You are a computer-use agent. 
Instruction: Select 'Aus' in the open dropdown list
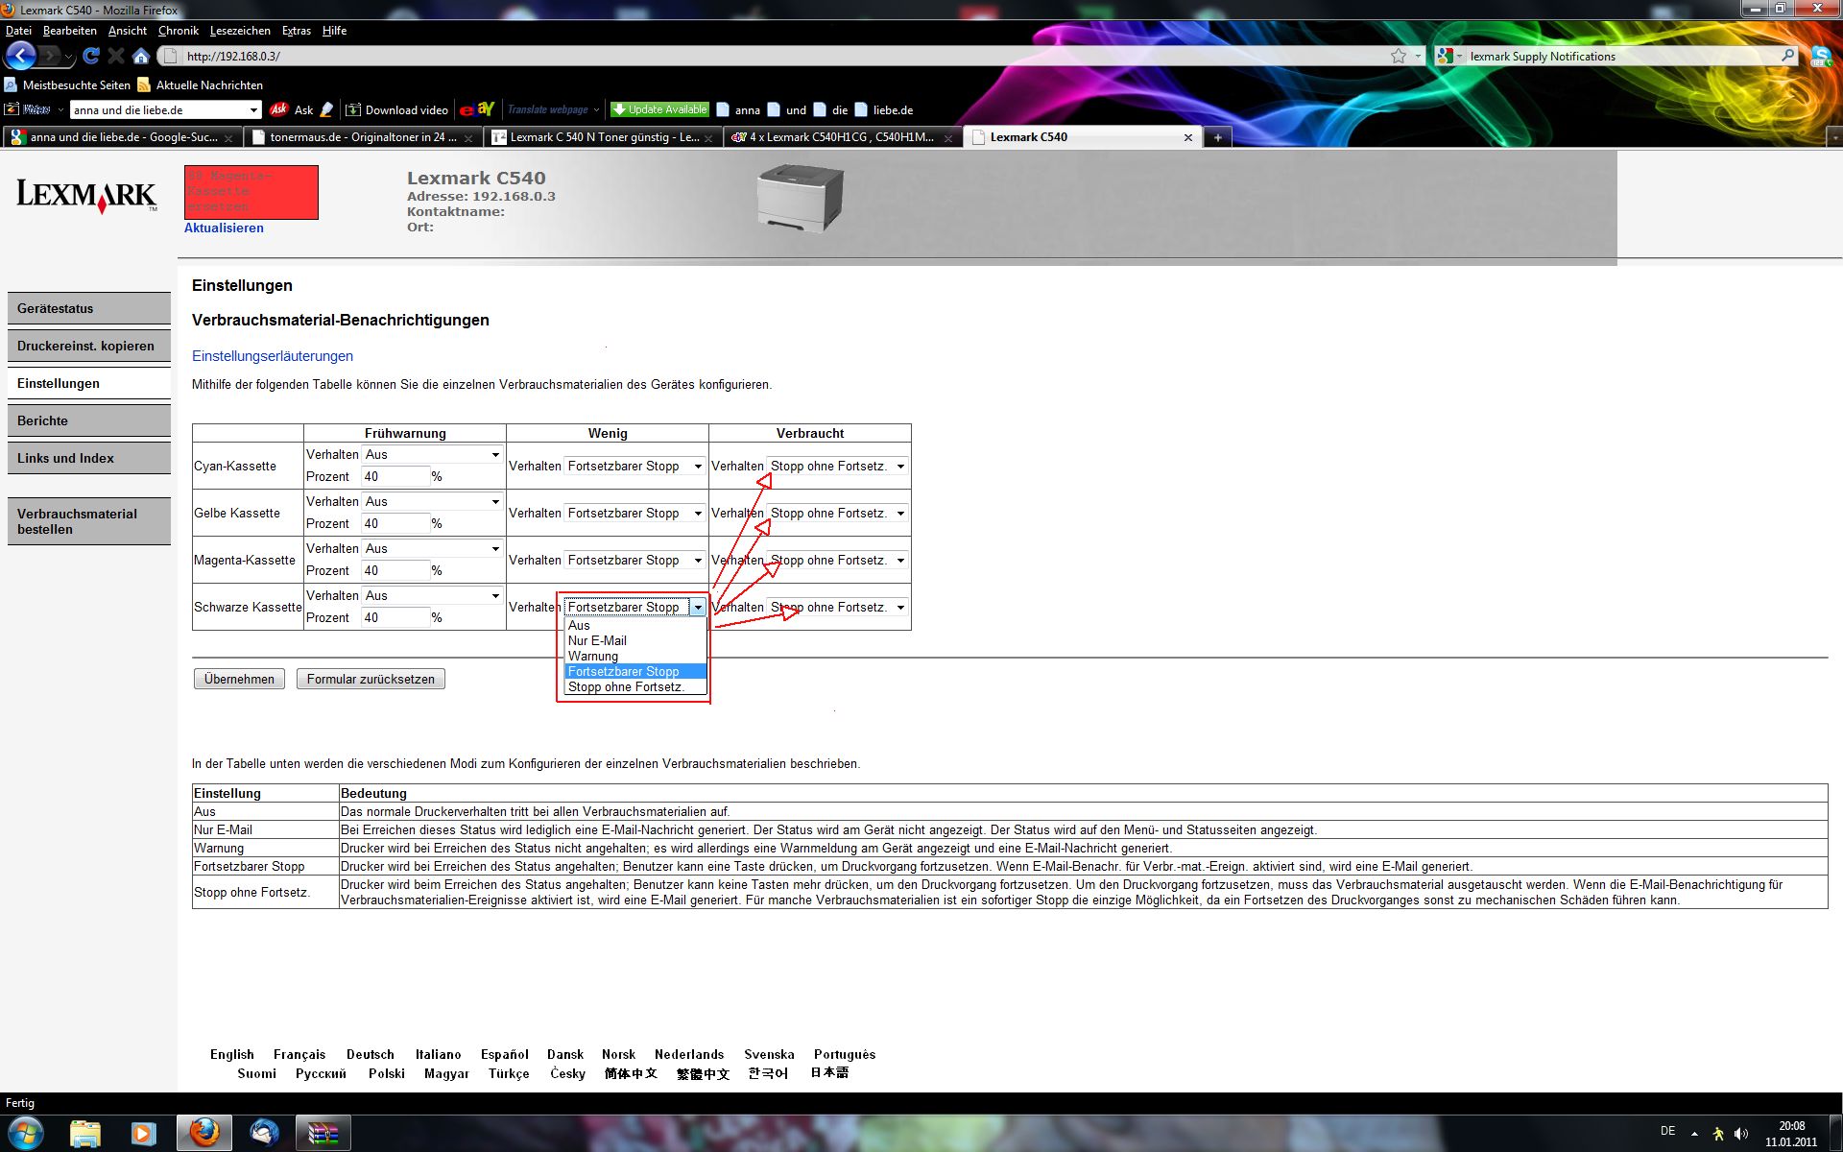[x=635, y=625]
